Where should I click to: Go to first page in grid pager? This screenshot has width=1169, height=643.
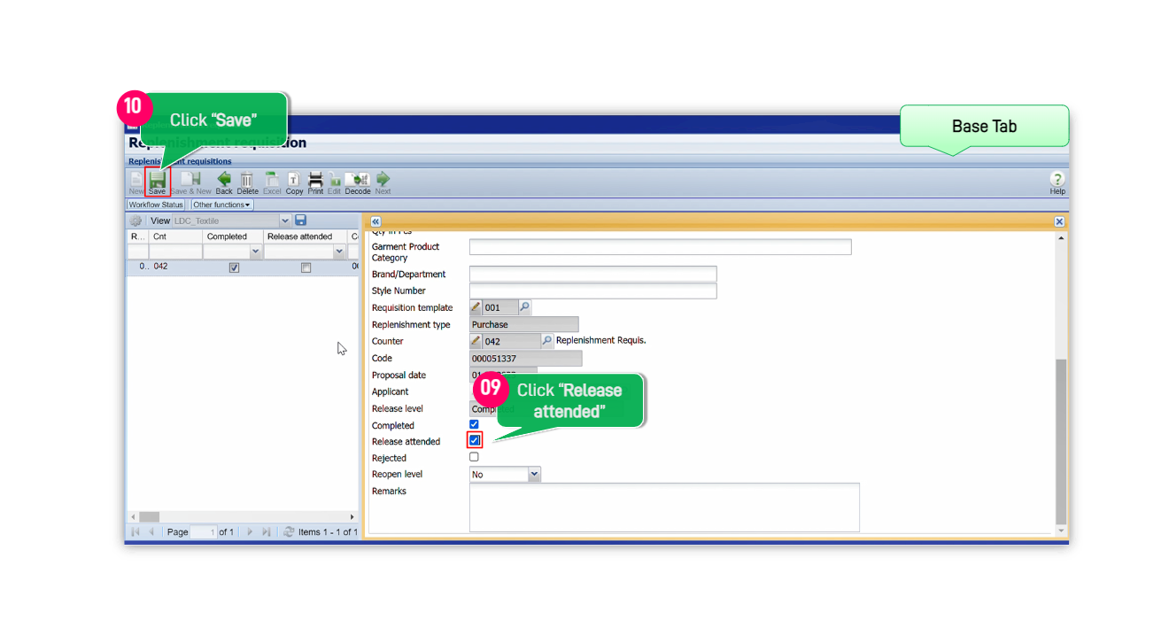(x=135, y=532)
